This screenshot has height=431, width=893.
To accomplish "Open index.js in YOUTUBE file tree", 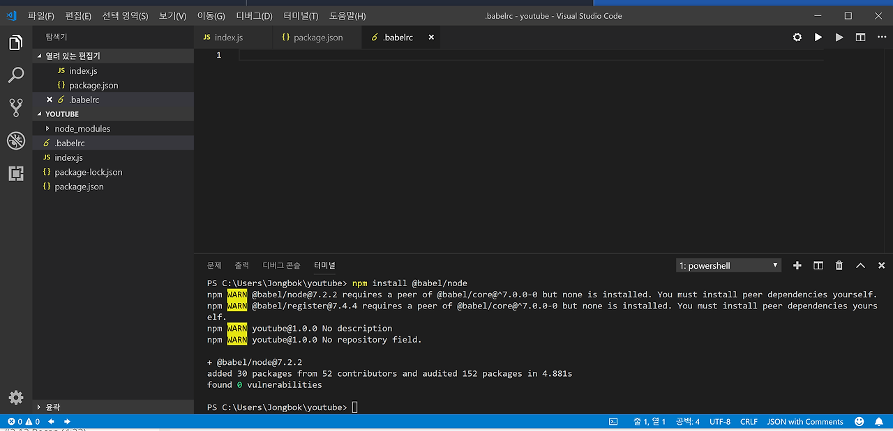I will coord(113,158).
